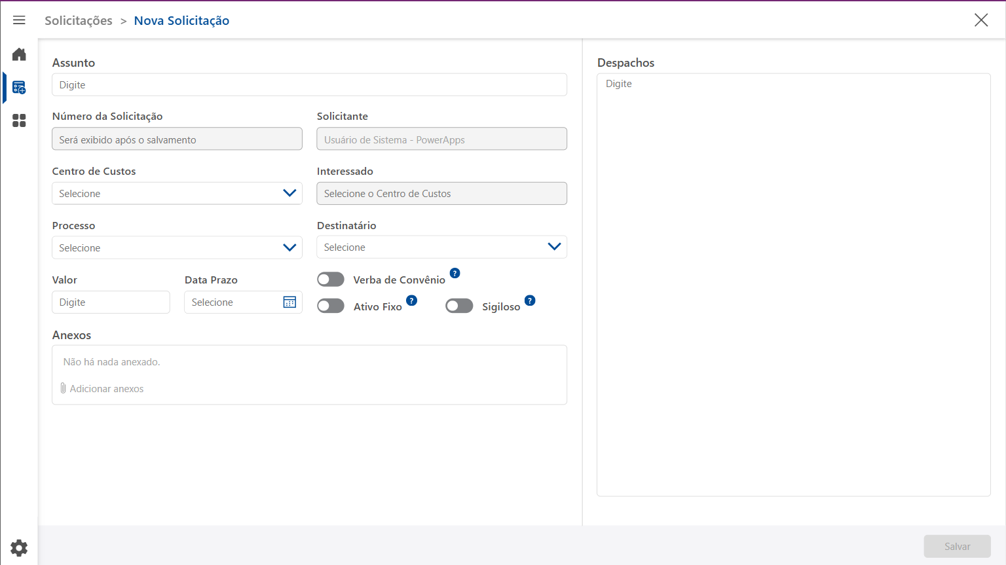
Task: Show the Sigiloso help tooltip icon
Action: 530,301
